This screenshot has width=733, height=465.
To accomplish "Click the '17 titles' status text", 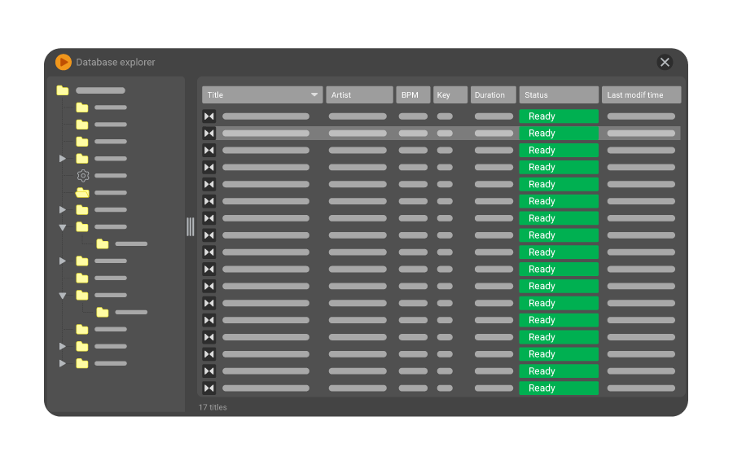I will coord(213,407).
